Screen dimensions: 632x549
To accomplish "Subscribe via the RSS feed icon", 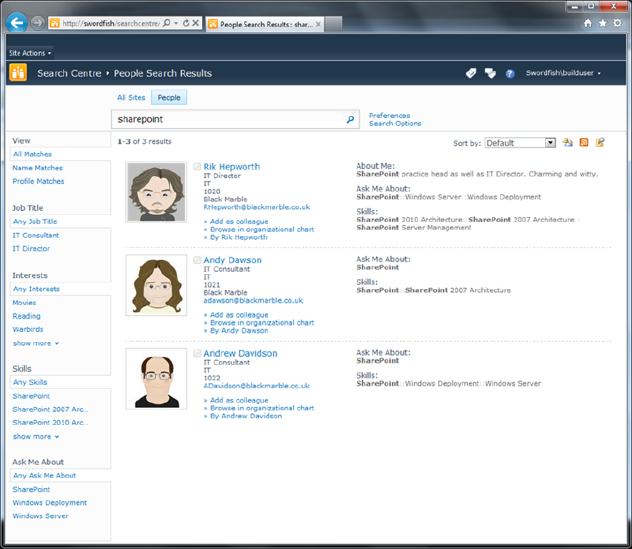I will [584, 142].
